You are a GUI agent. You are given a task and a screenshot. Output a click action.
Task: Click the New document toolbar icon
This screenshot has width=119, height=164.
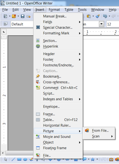click(5, 16)
